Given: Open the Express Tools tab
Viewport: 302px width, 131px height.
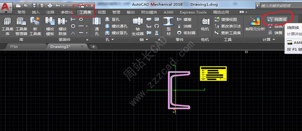Looking at the screenshot, I should click(193, 12).
